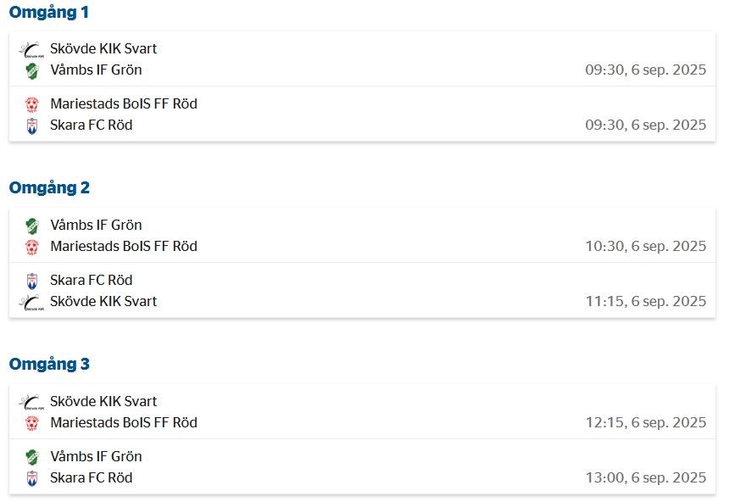
Task: Select the 12:15 match time in Omgång 3
Action: (645, 423)
